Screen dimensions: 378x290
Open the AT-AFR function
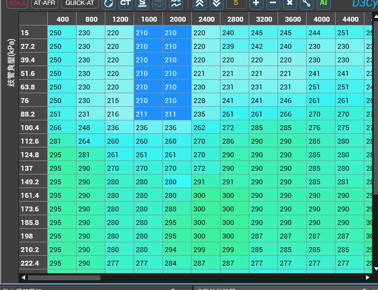45,3
